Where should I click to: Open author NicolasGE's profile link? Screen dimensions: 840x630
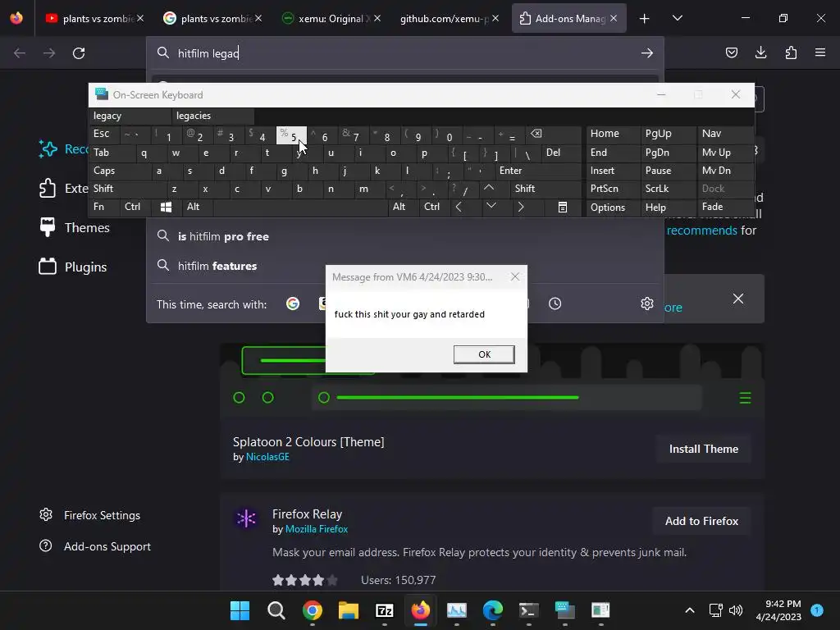click(x=267, y=457)
